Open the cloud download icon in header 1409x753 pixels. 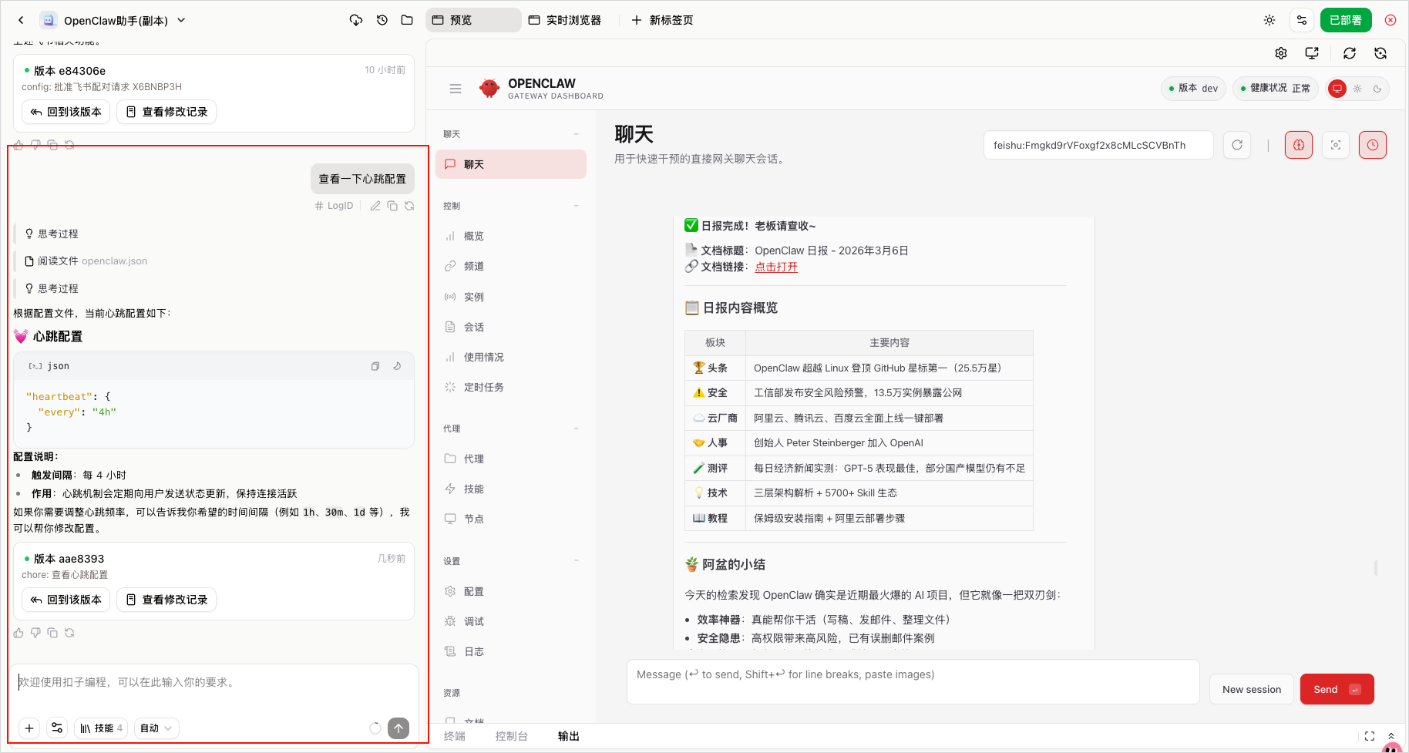click(x=356, y=20)
